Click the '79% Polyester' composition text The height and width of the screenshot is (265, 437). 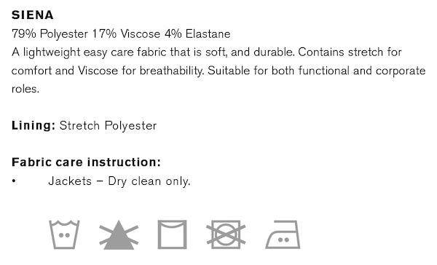click(50, 34)
